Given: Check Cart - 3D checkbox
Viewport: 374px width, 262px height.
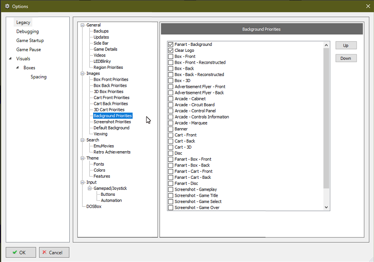Looking at the screenshot, I should coord(171,147).
